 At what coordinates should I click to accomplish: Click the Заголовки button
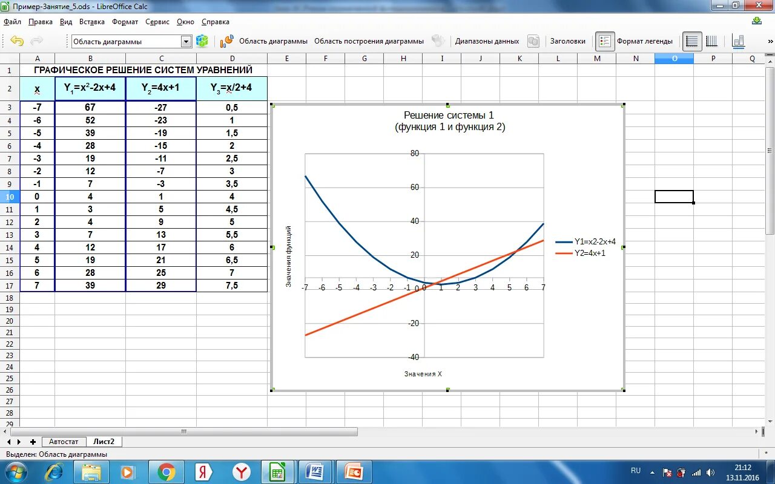tap(567, 41)
